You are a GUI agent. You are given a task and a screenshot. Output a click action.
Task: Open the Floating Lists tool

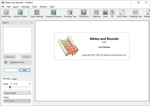tap(135, 13)
